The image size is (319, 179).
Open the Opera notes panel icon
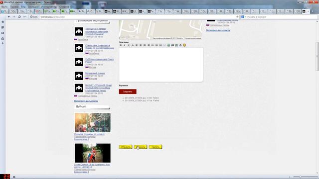tap(2, 27)
